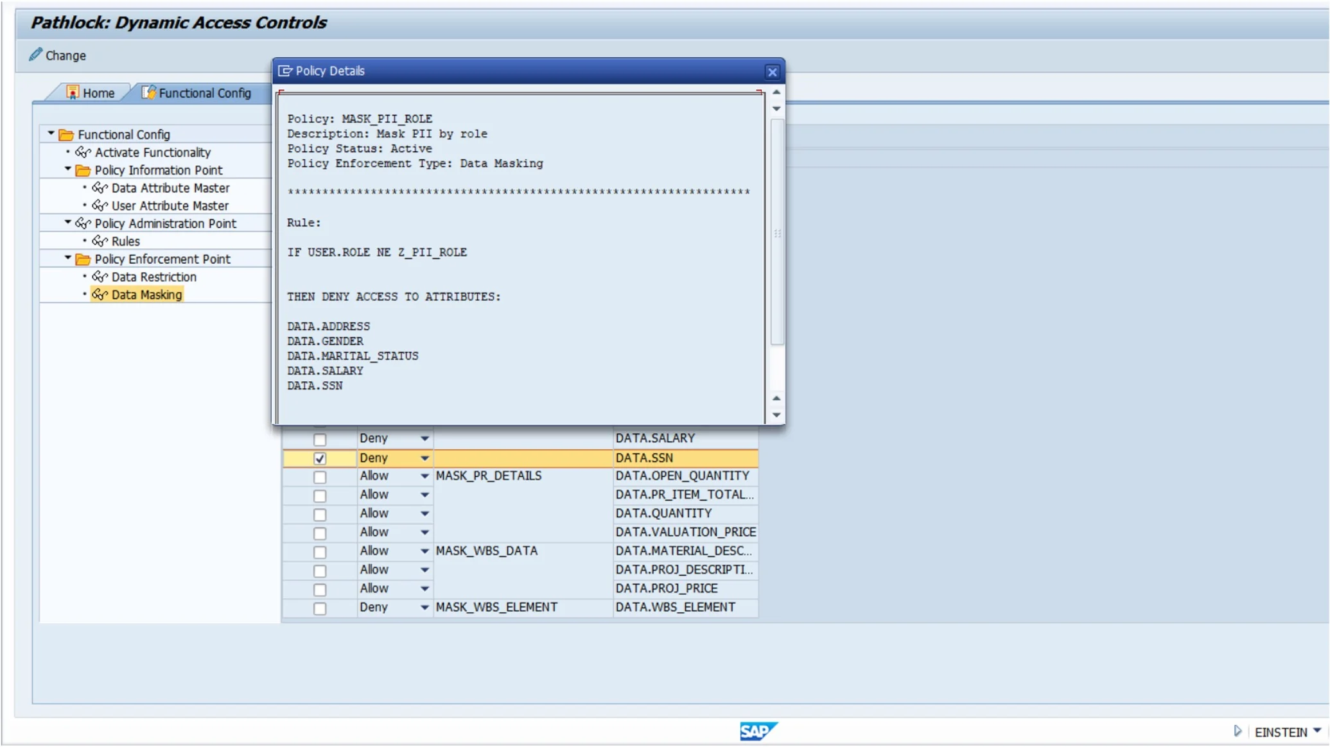The height and width of the screenshot is (747, 1330).
Task: Click the Data Masking node icon
Action: [100, 295]
